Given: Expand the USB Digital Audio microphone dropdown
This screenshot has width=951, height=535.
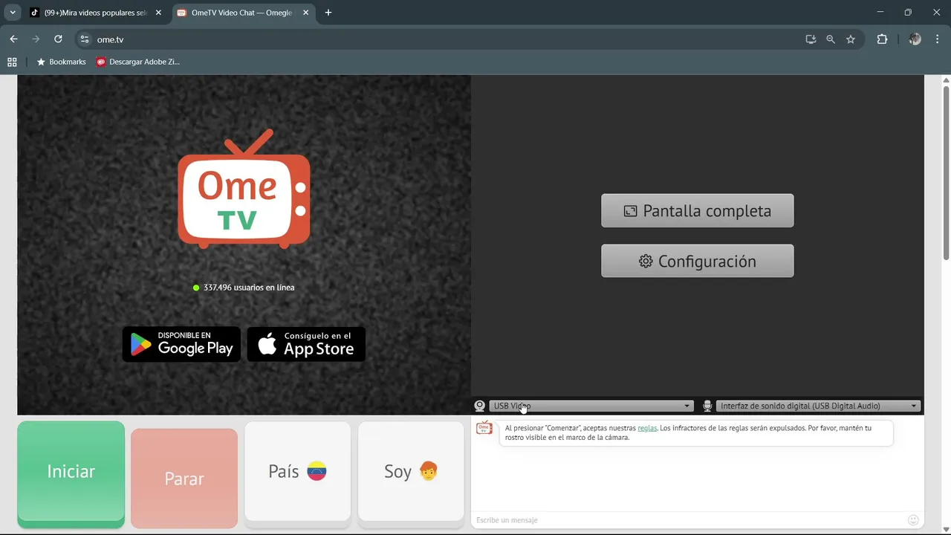Looking at the screenshot, I should click(x=818, y=406).
